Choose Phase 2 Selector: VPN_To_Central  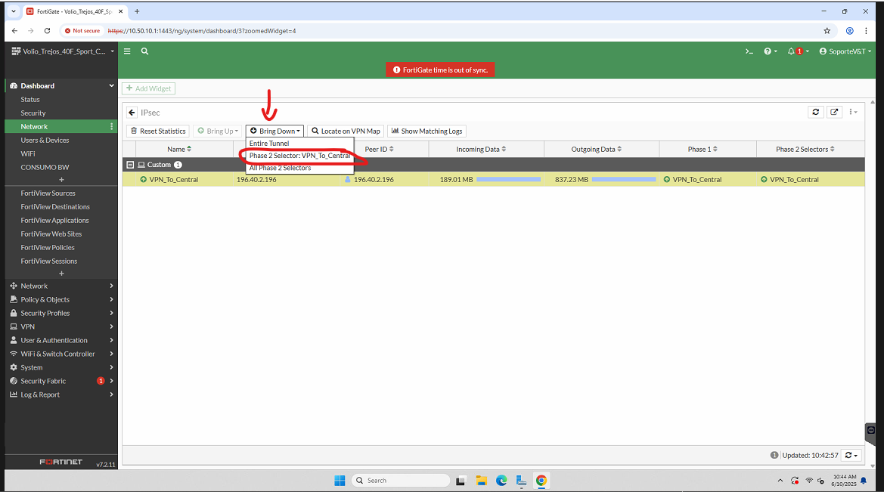[x=300, y=156]
